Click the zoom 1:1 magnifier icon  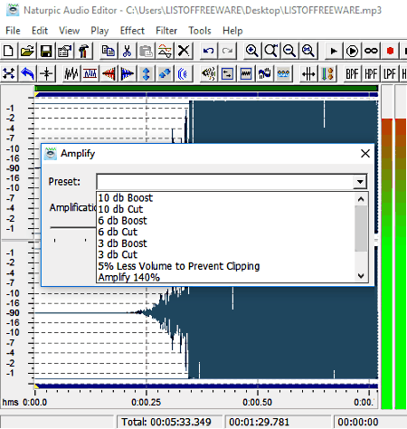point(308,51)
